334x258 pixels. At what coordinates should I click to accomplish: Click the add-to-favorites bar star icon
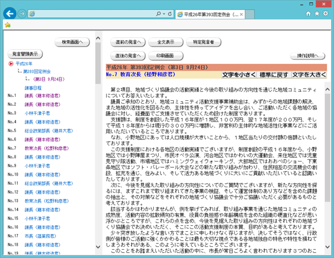pyautogui.click(x=8, y=25)
